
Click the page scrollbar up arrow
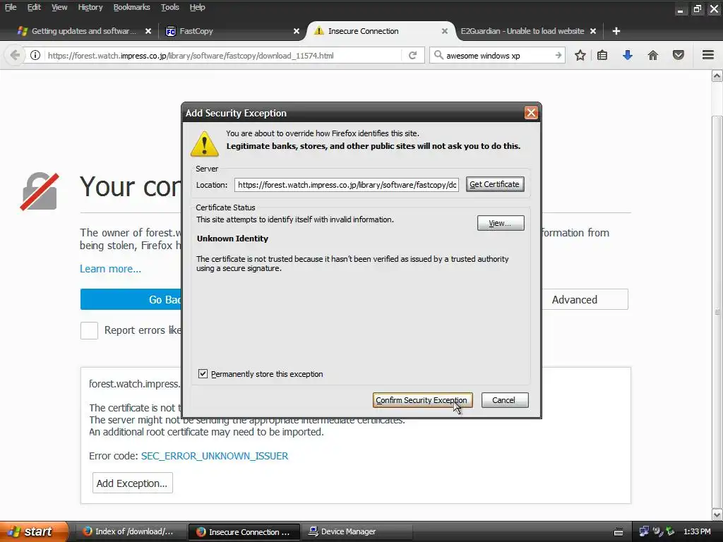[717, 76]
